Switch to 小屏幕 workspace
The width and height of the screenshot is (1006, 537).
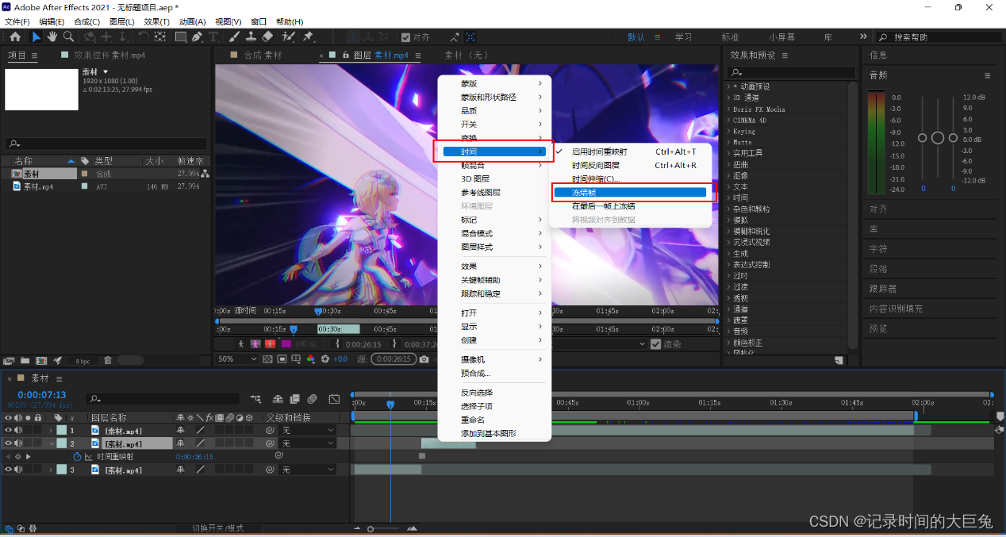pos(781,37)
